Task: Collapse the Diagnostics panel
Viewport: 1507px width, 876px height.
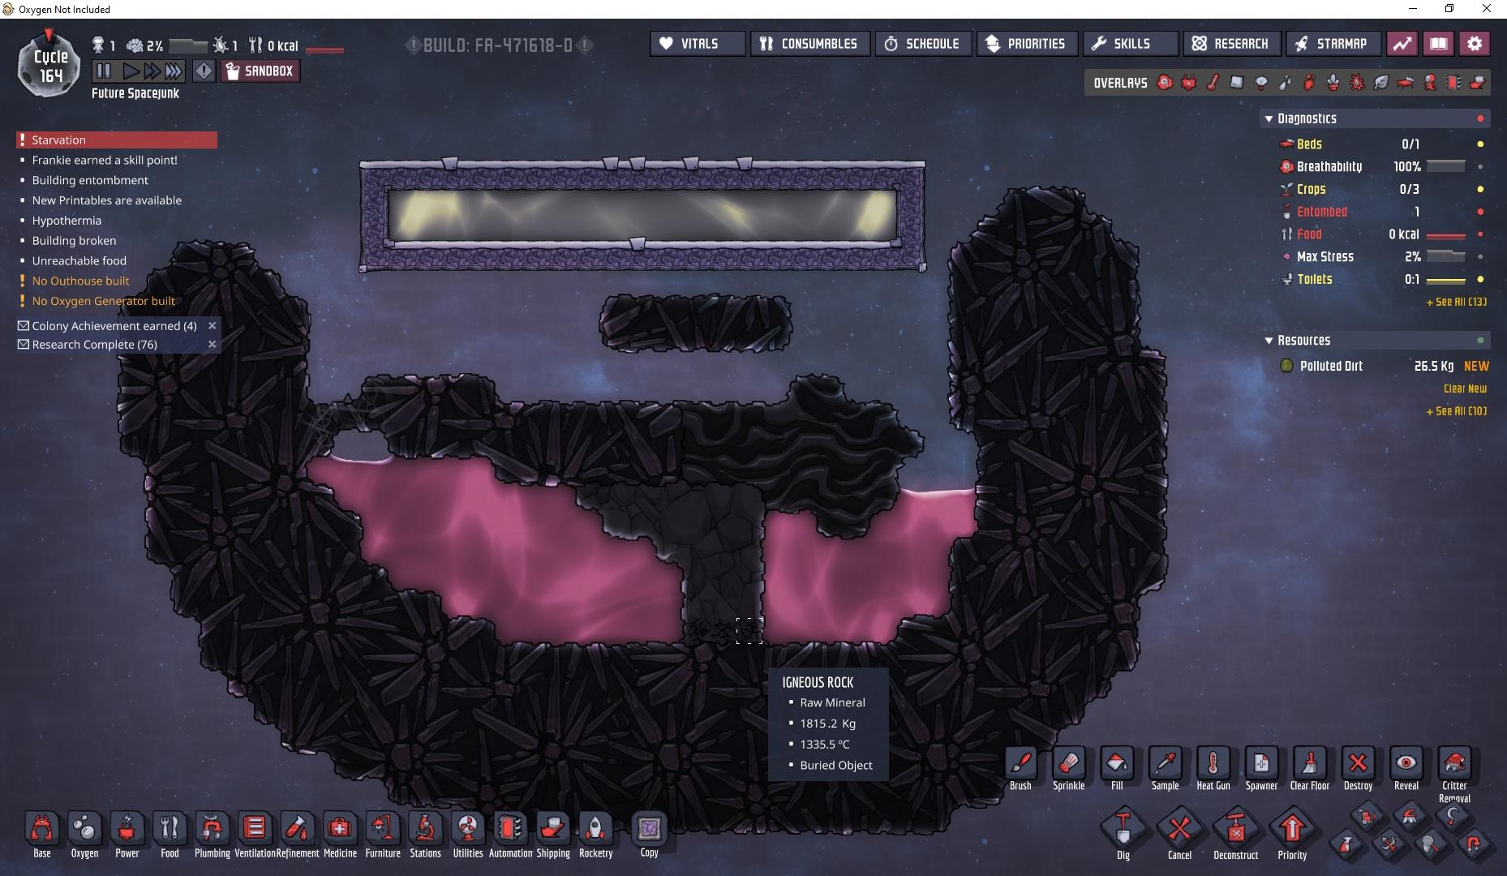Action: click(x=1269, y=118)
